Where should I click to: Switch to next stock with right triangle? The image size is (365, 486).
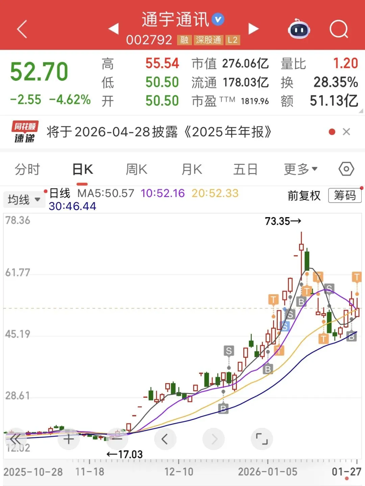click(253, 29)
